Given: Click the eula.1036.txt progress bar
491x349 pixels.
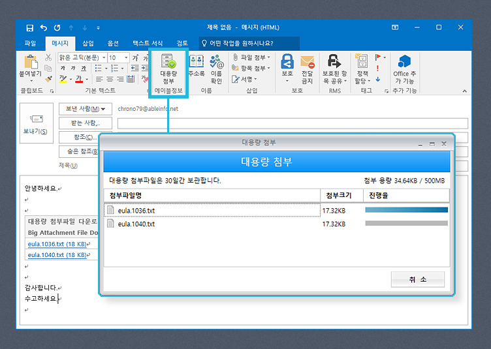Looking at the screenshot, I should click(406, 210).
